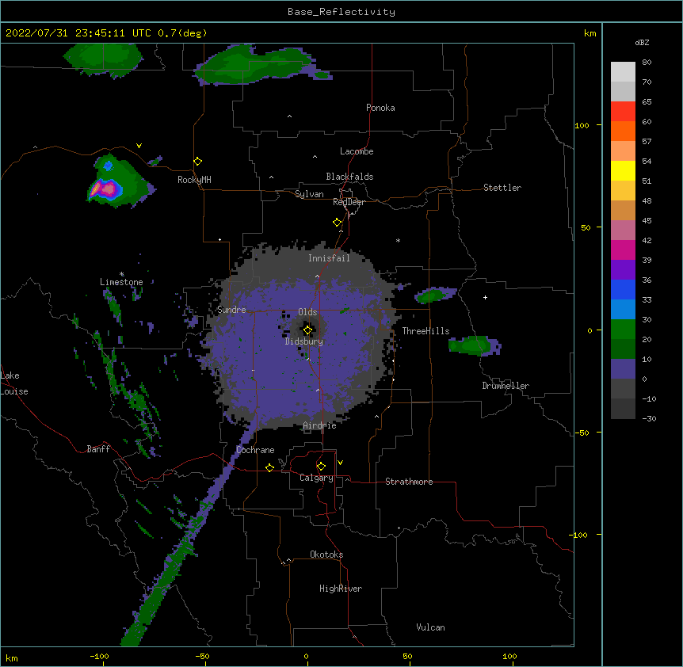Select the Lacombe label
The height and width of the screenshot is (667, 683).
357,151
